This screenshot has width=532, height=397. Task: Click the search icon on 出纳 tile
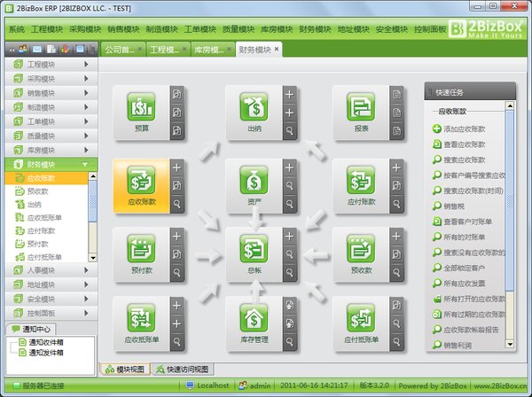[x=289, y=130]
